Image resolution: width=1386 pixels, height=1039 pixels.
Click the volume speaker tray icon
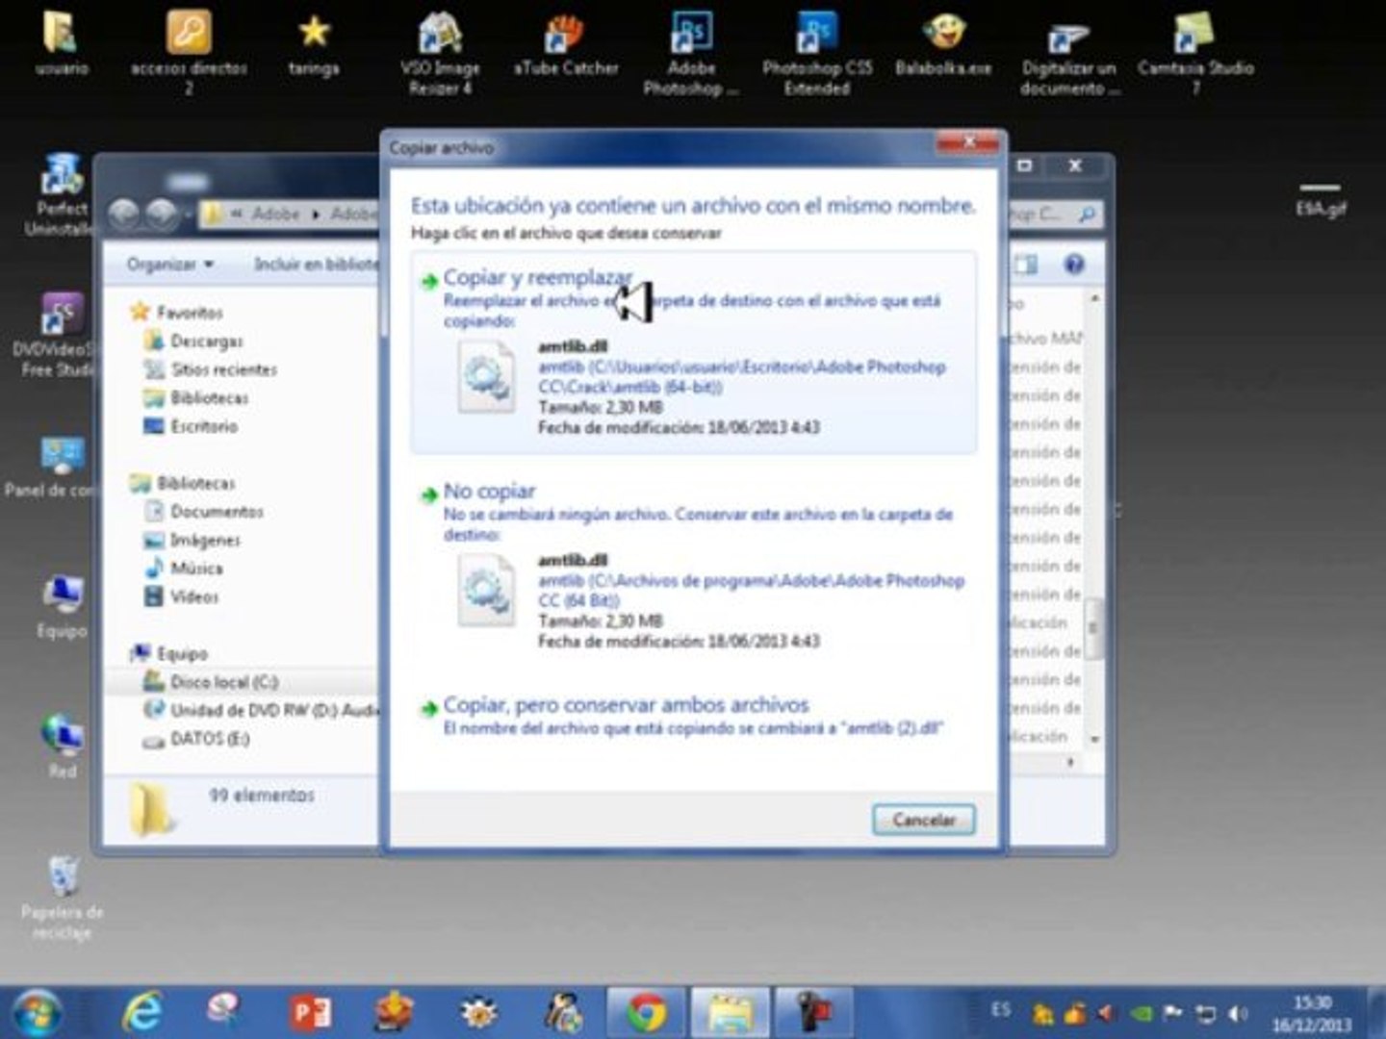point(1238,1013)
